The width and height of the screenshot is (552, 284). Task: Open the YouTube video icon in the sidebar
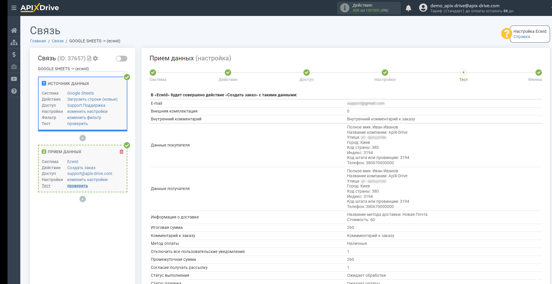pos(14,79)
